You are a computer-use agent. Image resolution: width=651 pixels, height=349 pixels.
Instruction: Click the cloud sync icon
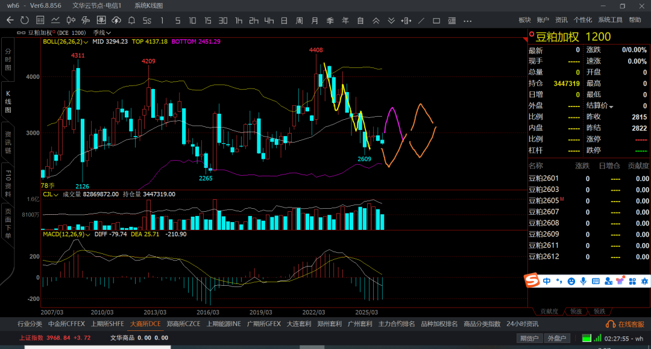point(117,20)
